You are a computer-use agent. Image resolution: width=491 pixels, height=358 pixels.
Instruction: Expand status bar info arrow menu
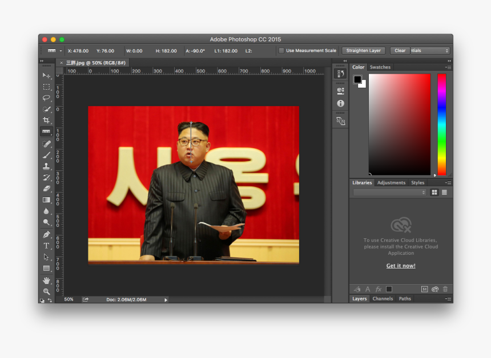pos(166,300)
